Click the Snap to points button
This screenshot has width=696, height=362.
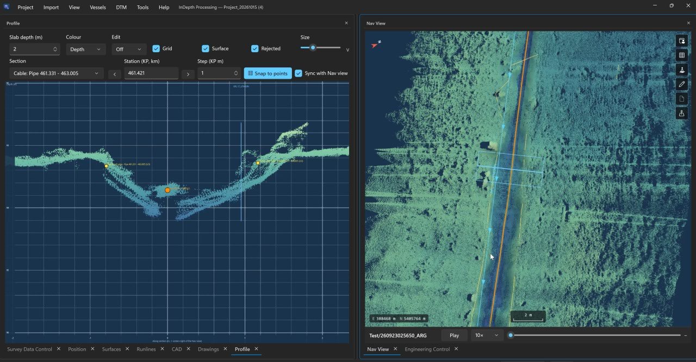coord(268,73)
